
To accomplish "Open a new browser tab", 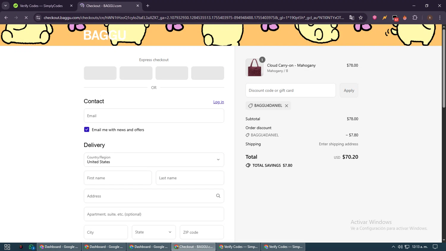I will [148, 6].
